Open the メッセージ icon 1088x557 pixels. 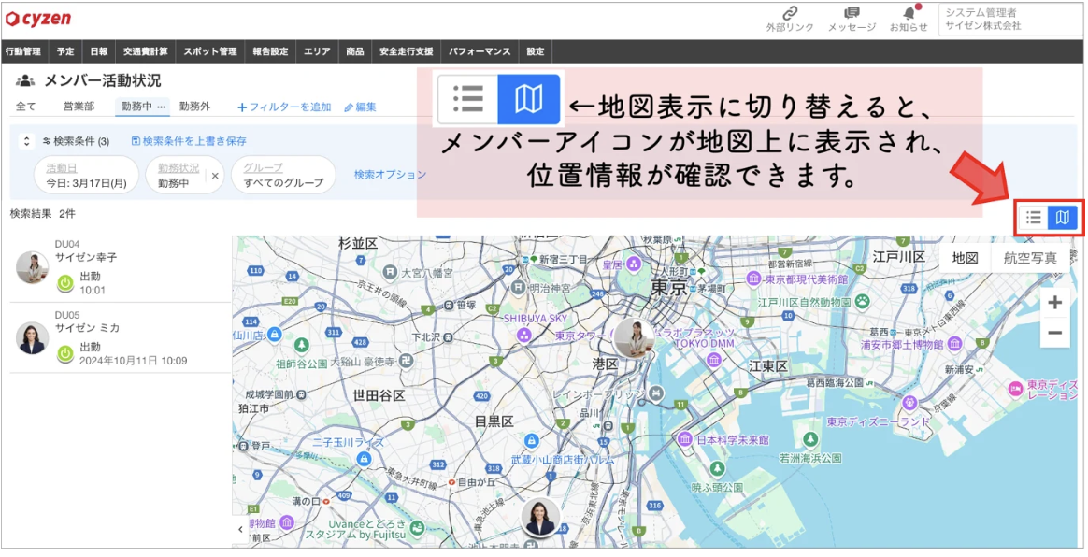pos(852,13)
